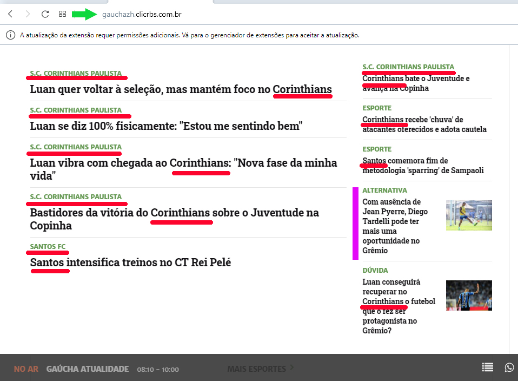Click the SANTOS FC category tag
The image size is (518, 381).
coord(48,246)
